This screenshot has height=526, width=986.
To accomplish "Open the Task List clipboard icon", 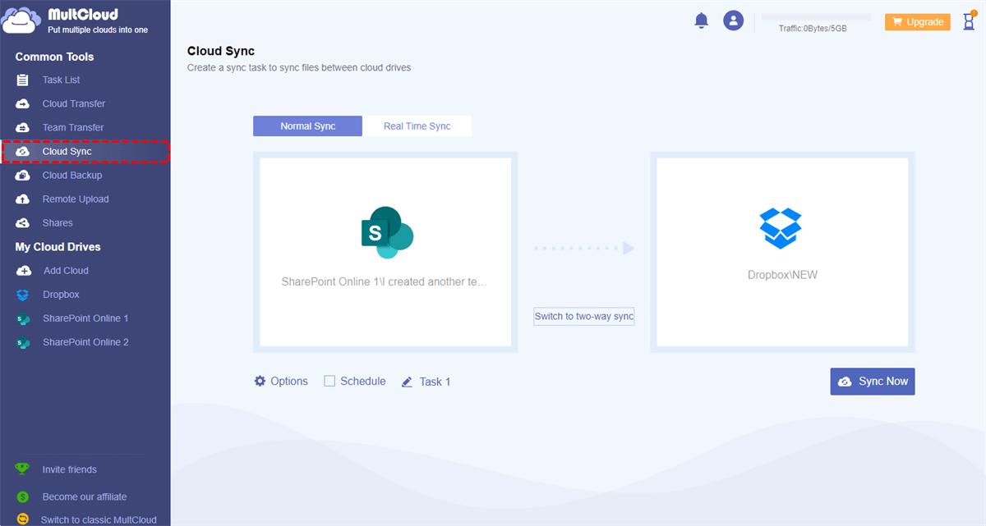I will (x=23, y=80).
